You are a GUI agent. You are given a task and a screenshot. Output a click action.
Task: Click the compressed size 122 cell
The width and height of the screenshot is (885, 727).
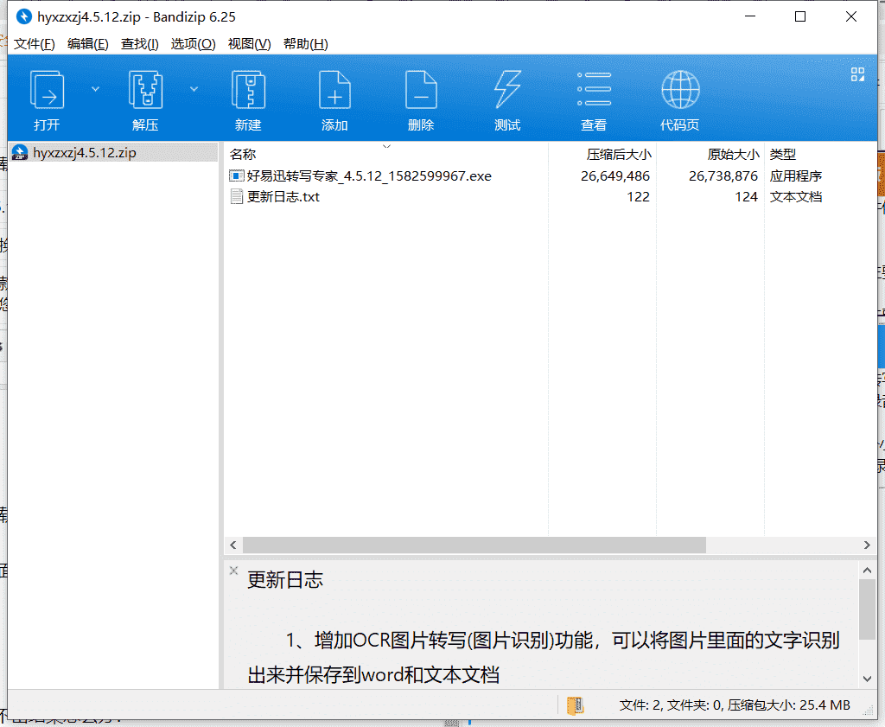[x=638, y=197]
